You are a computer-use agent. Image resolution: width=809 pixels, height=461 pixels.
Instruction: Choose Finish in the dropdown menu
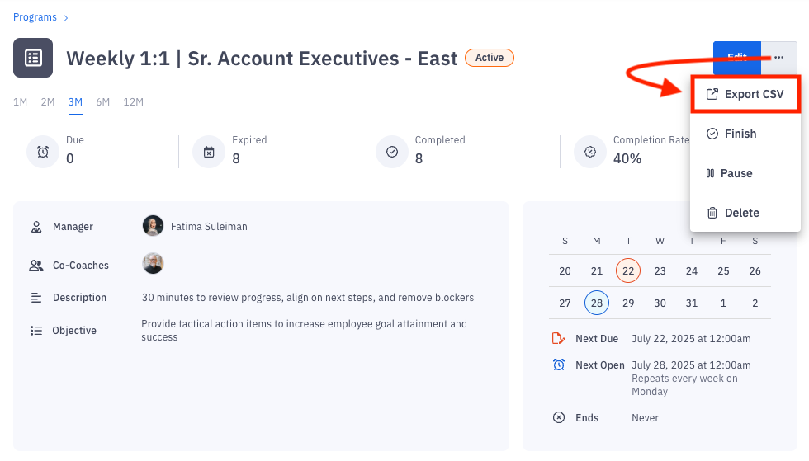click(x=740, y=134)
